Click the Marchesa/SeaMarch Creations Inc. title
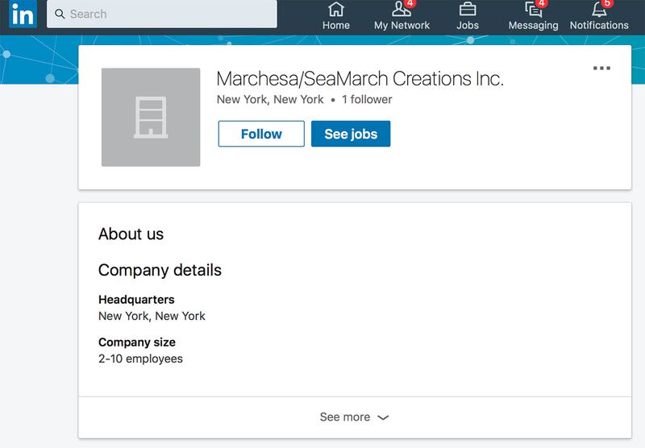Image resolution: width=645 pixels, height=448 pixels. click(360, 79)
